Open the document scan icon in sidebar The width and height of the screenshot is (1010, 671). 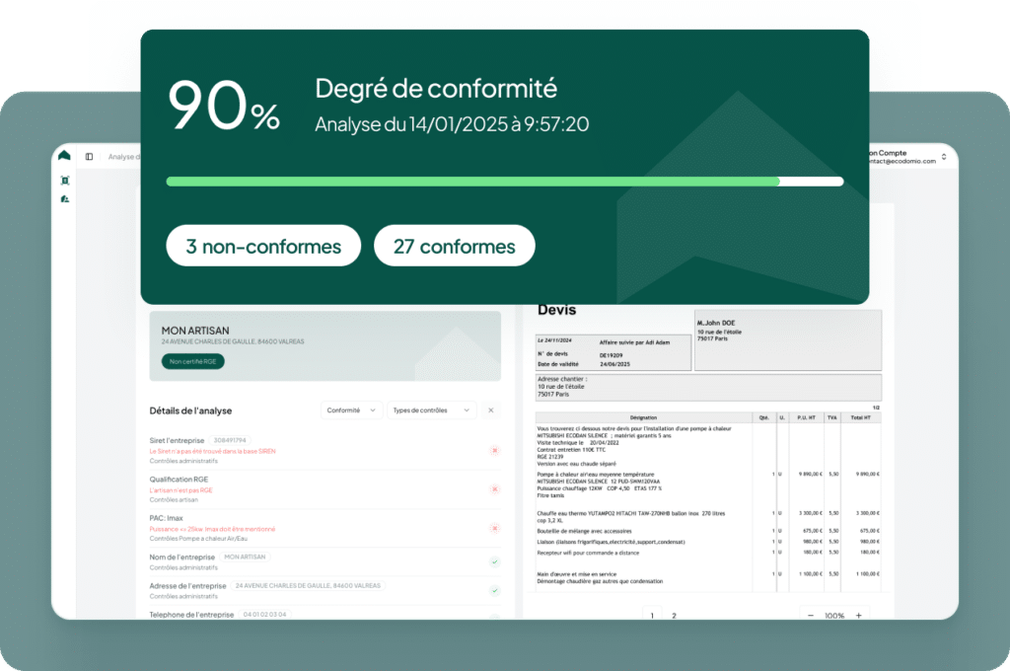click(64, 181)
